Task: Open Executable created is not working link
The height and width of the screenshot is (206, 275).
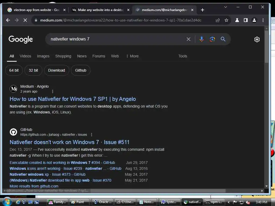Action: (62, 163)
